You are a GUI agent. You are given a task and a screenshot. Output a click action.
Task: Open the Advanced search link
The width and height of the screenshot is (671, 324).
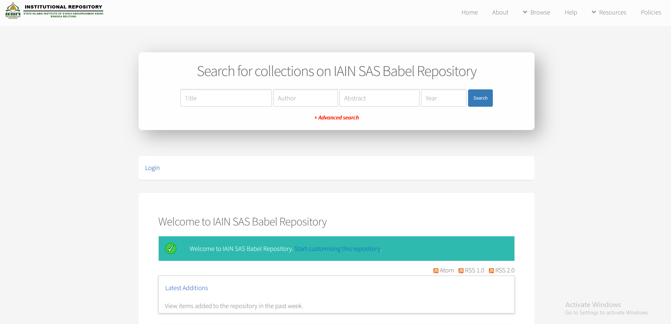tap(337, 118)
